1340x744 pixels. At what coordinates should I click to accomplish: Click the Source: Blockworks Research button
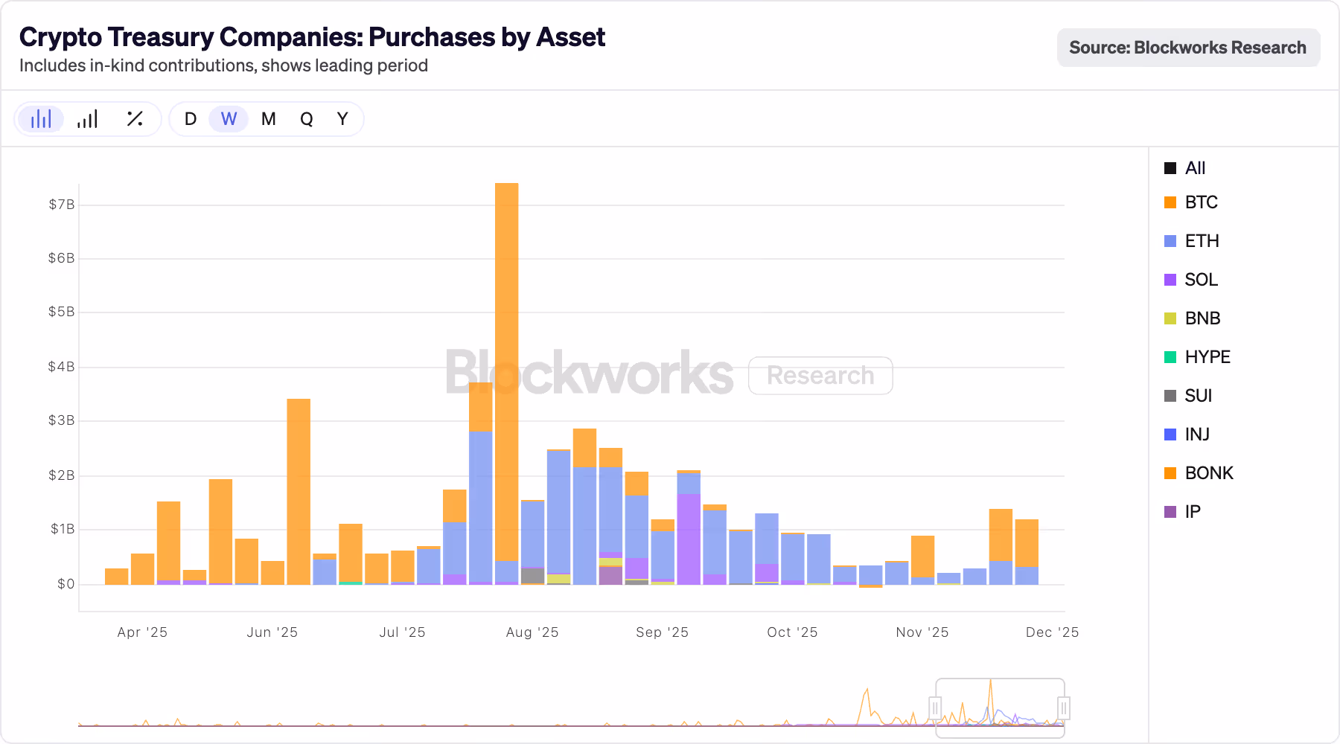1187,47
